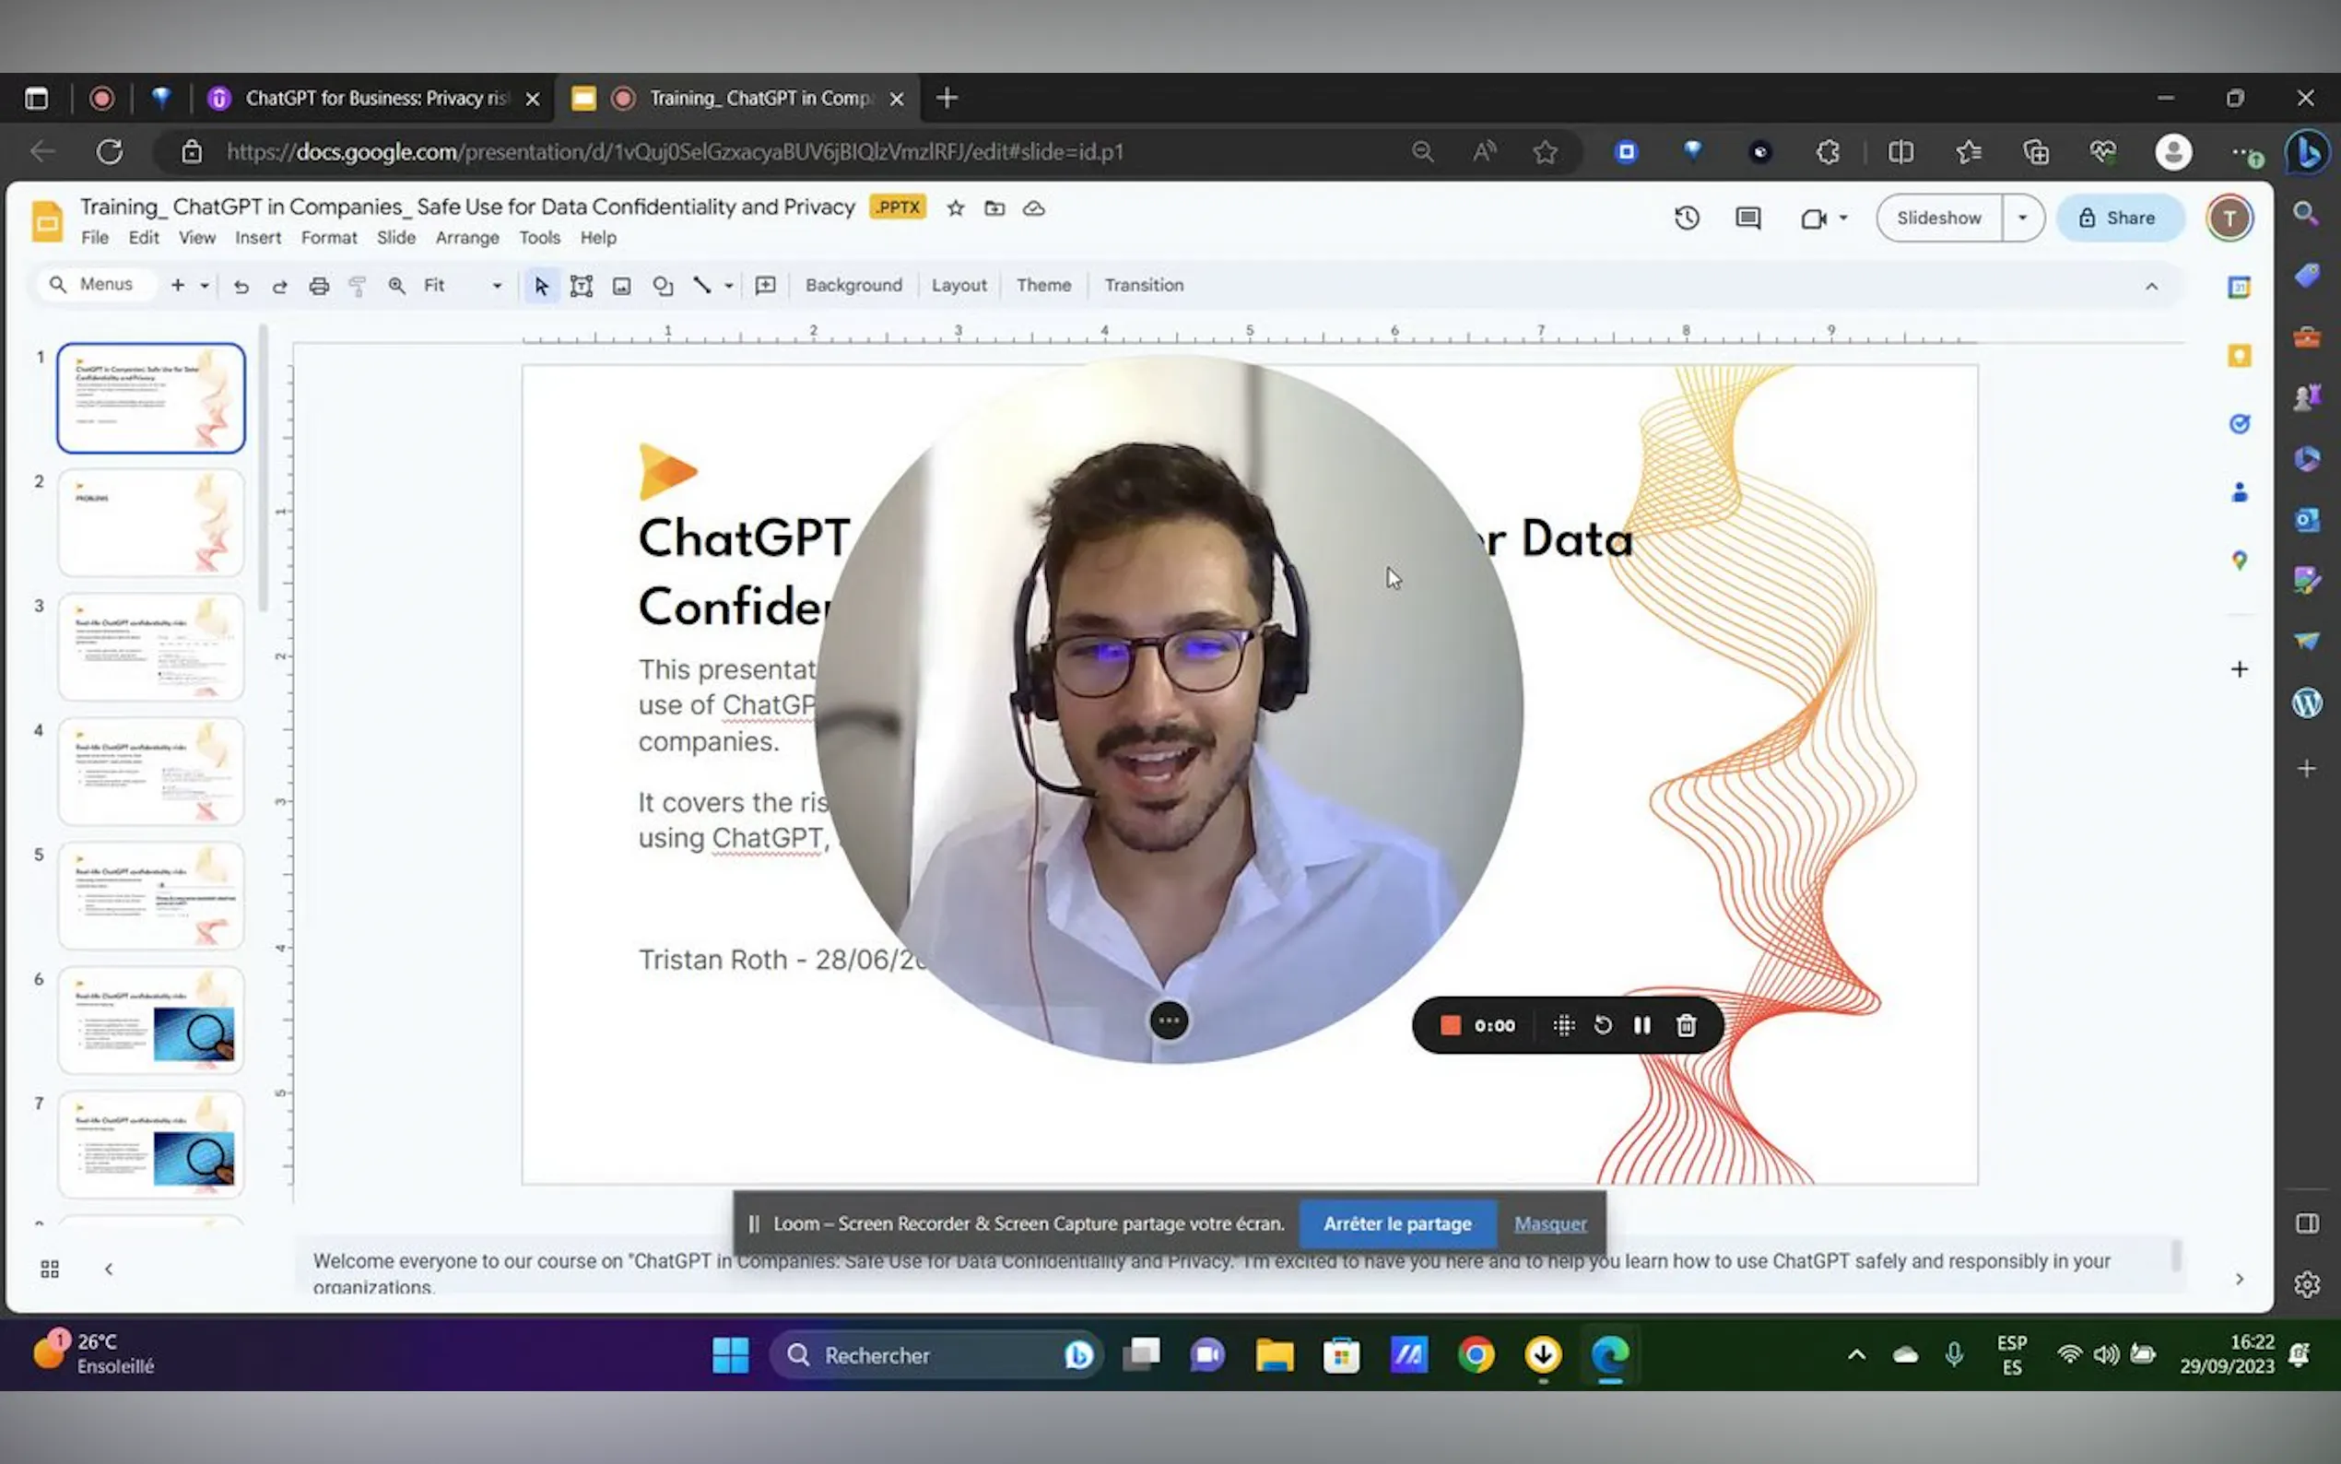Click the insert image icon
The height and width of the screenshot is (1464, 2341).
pos(622,286)
